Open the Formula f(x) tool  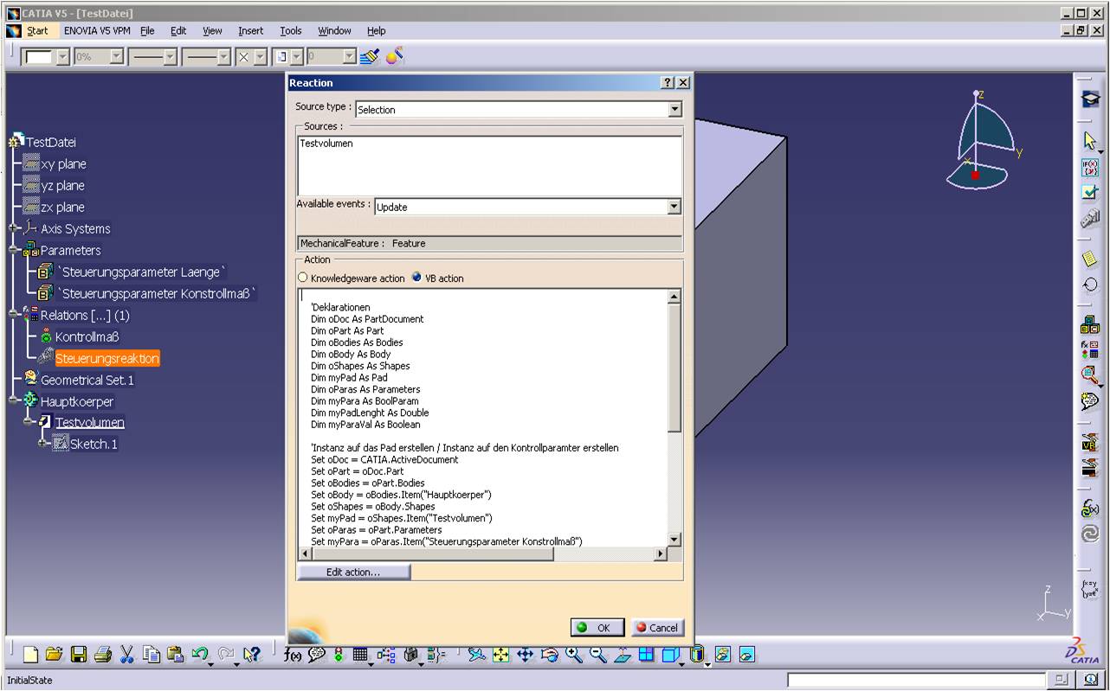pos(292,655)
